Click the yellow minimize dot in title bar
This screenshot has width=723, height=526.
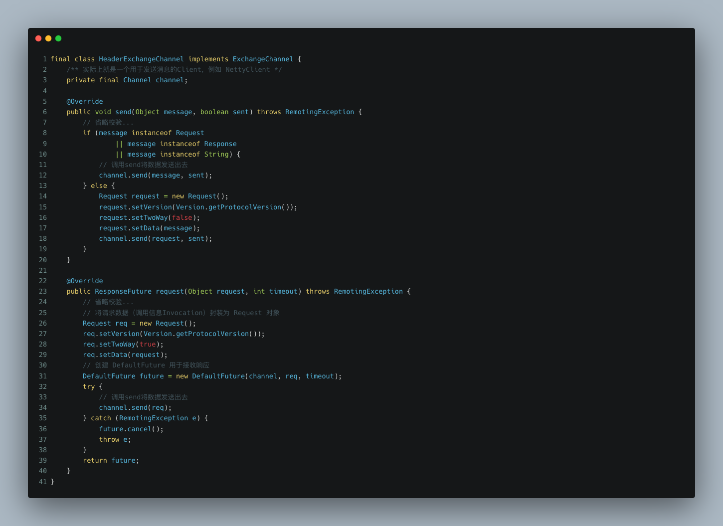[48, 38]
